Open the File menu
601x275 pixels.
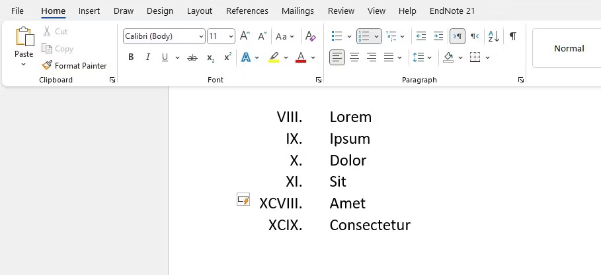pos(17,11)
